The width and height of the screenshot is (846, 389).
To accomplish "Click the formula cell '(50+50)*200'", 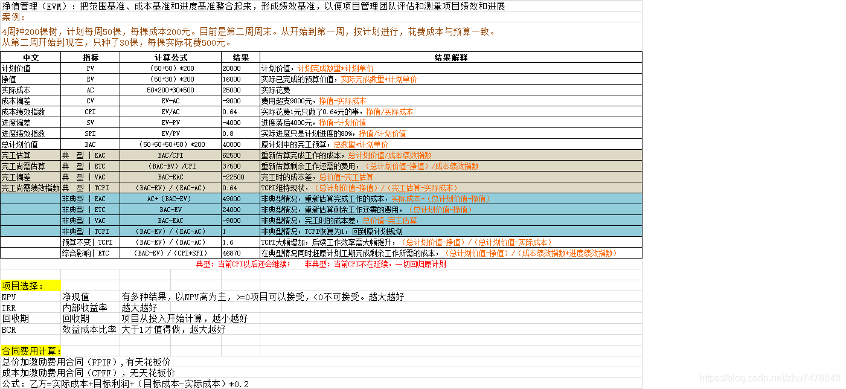I will [x=171, y=68].
